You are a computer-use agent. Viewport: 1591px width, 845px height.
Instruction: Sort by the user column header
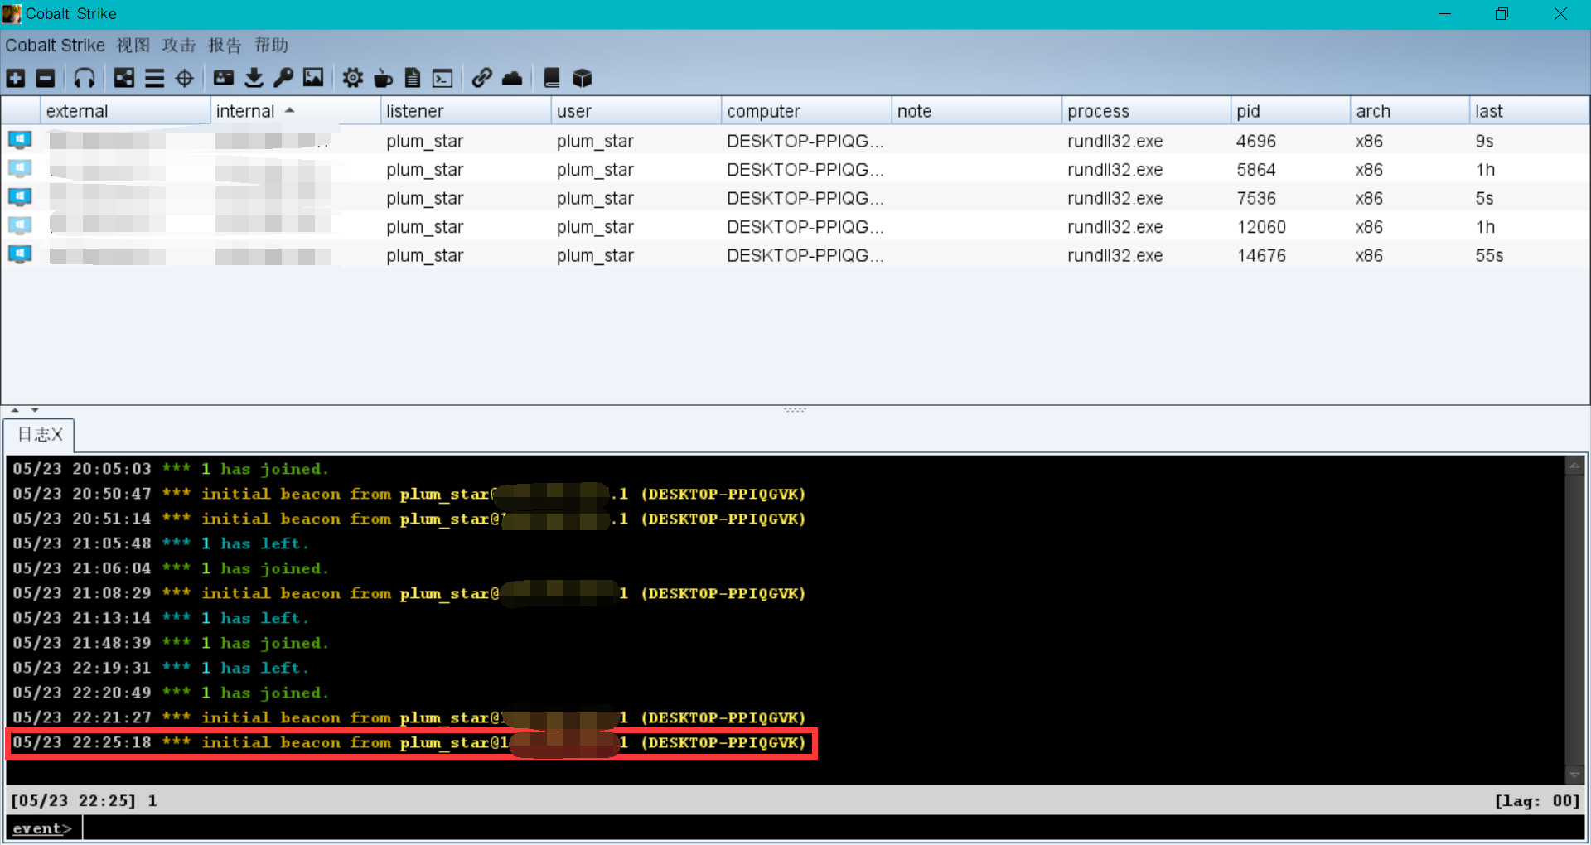pyautogui.click(x=636, y=111)
